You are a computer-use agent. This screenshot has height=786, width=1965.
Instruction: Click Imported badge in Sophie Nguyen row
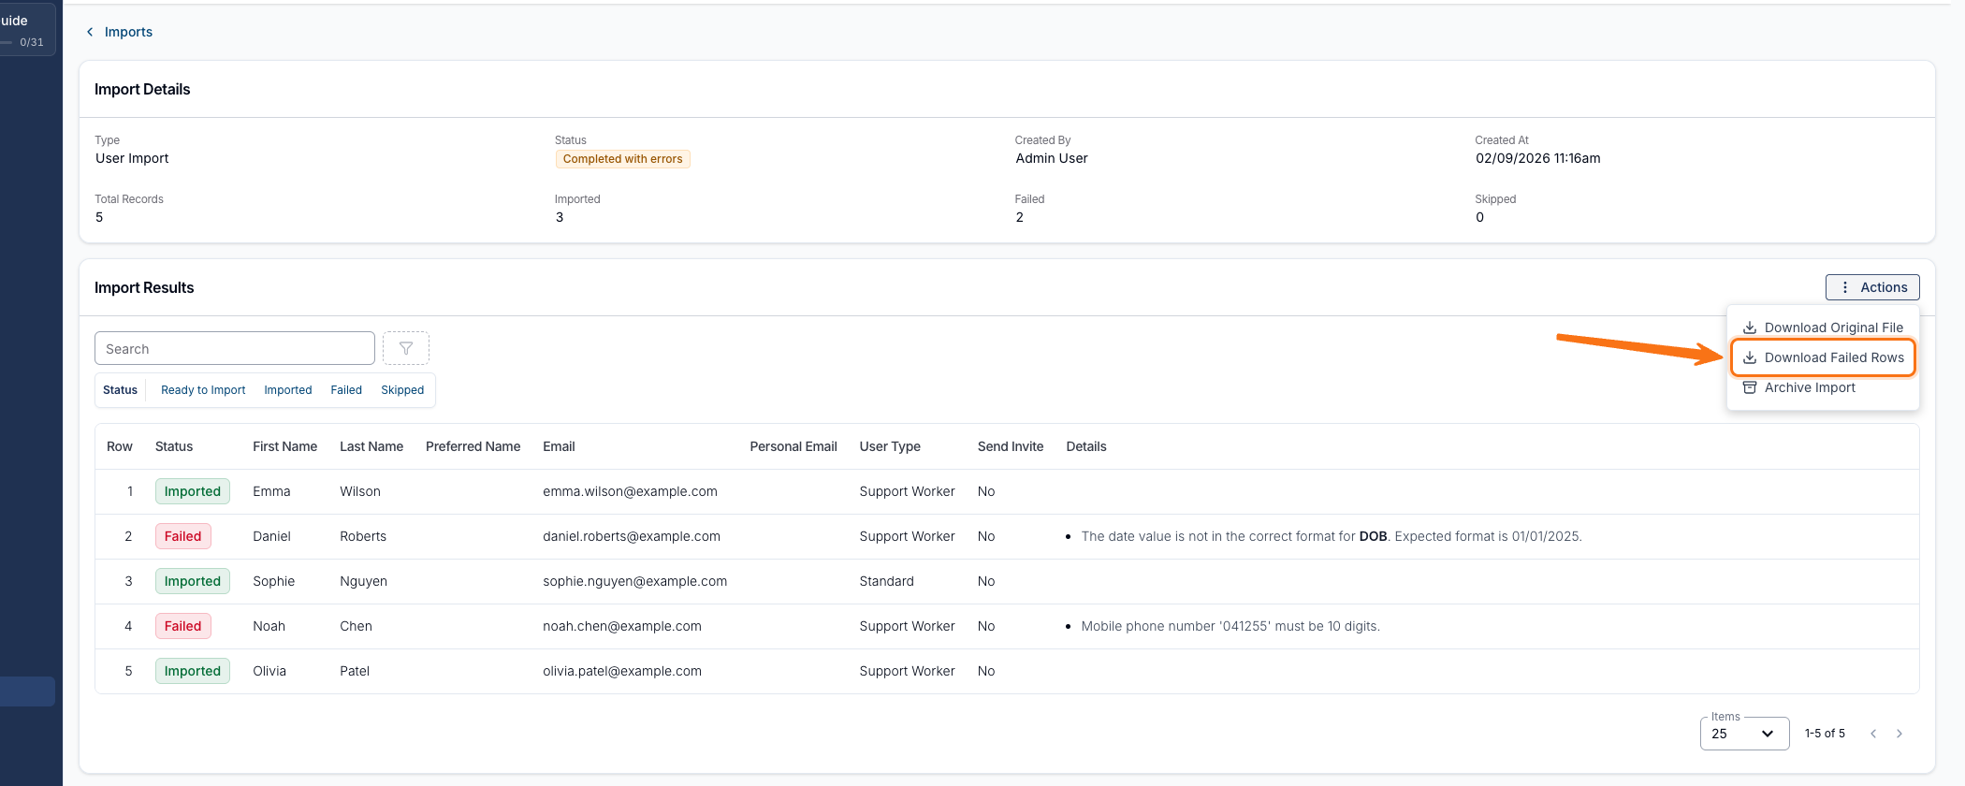193,581
